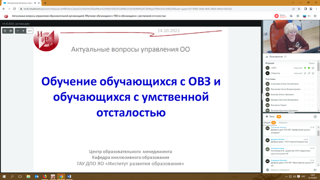This screenshot has width=320, height=180.
Task: Click participant Алексеева Елена Михайловна
Action: 285,84
